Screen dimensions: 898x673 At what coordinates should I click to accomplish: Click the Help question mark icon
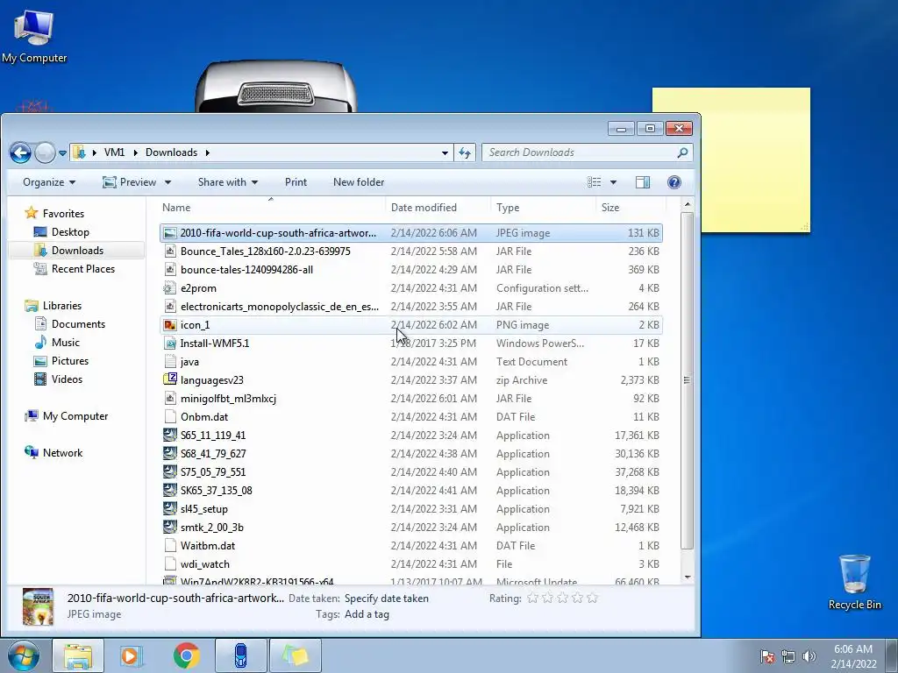coord(674,182)
